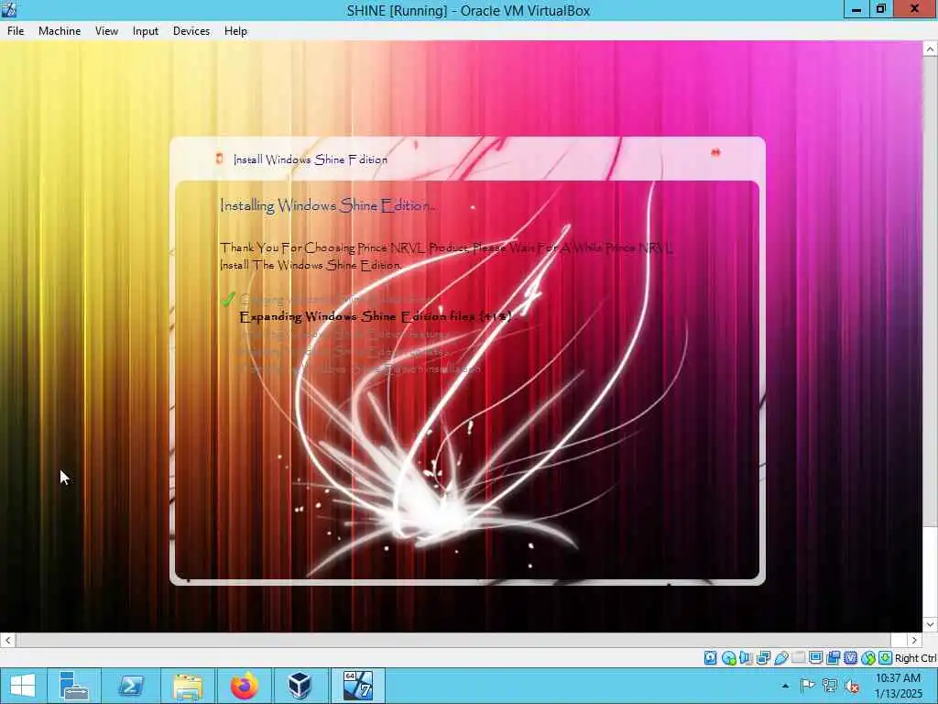
Task: Open Server Manager from taskbar
Action: (74, 686)
